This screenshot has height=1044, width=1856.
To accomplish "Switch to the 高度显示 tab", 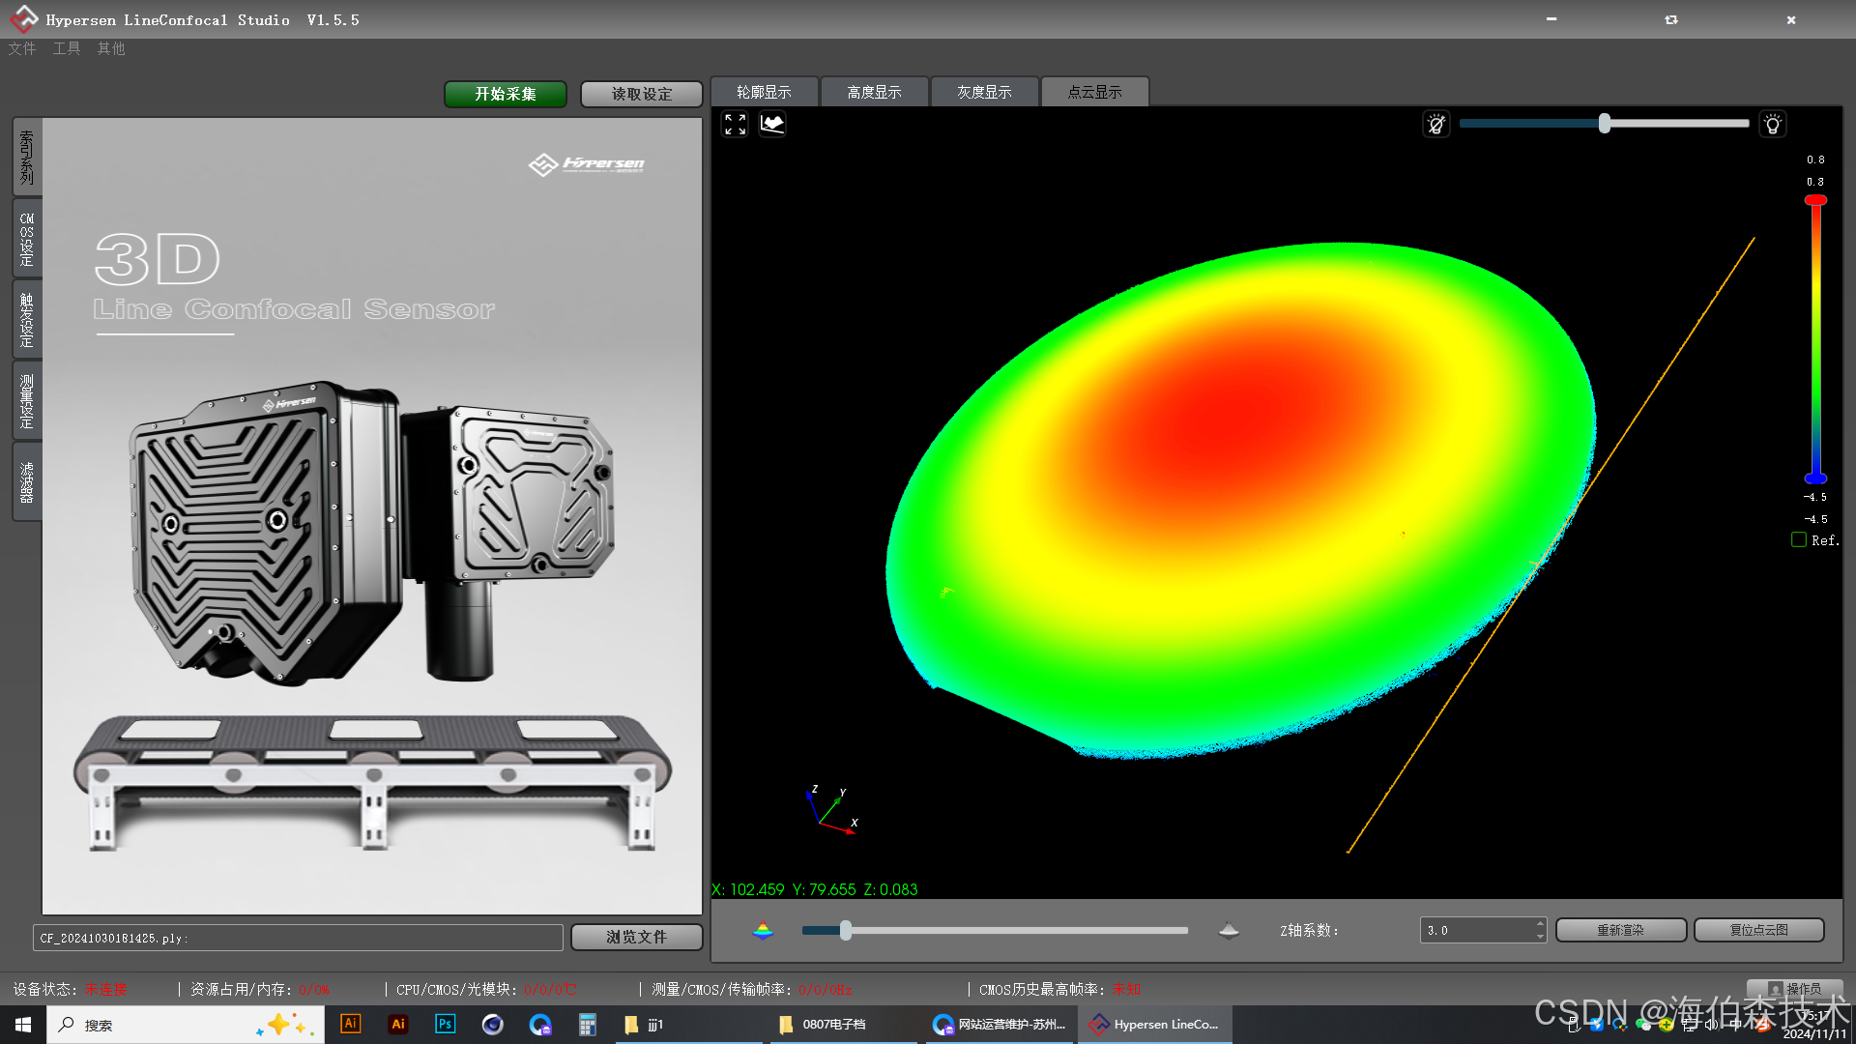I will click(874, 92).
